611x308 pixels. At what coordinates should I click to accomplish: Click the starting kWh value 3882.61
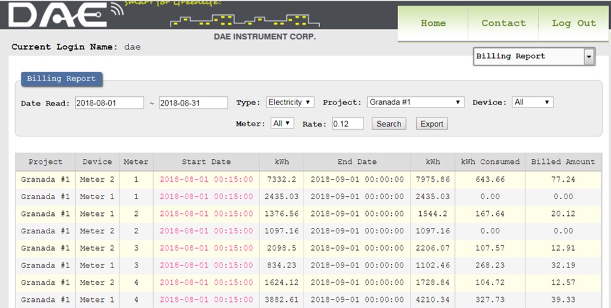point(282,300)
